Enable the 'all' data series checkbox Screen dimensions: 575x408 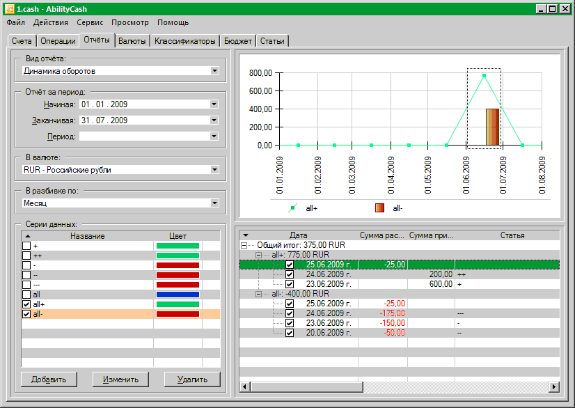(26, 295)
